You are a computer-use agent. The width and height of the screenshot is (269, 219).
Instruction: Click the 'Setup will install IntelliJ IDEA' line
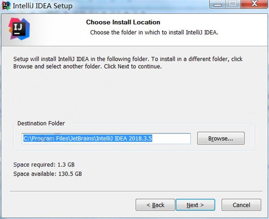pyautogui.click(x=128, y=59)
